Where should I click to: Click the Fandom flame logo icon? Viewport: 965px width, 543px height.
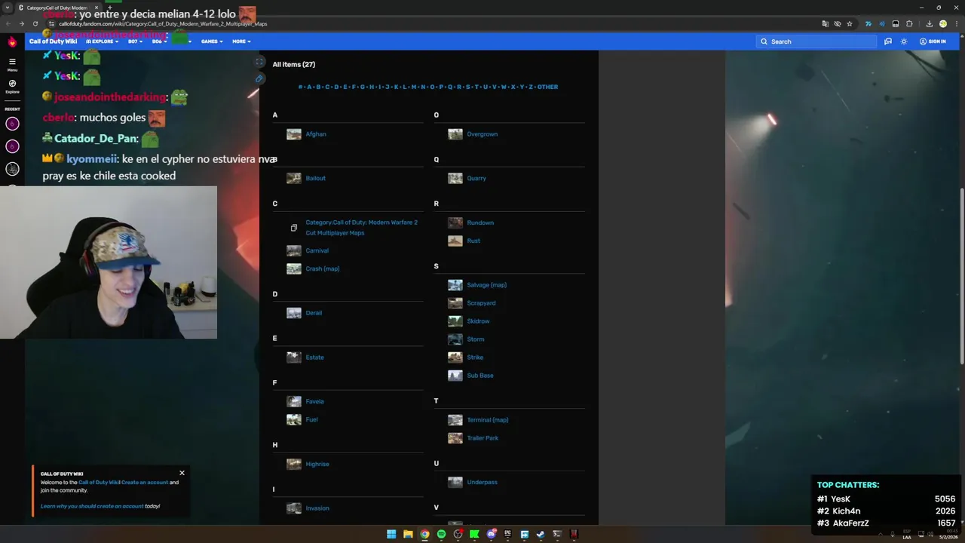pyautogui.click(x=12, y=42)
